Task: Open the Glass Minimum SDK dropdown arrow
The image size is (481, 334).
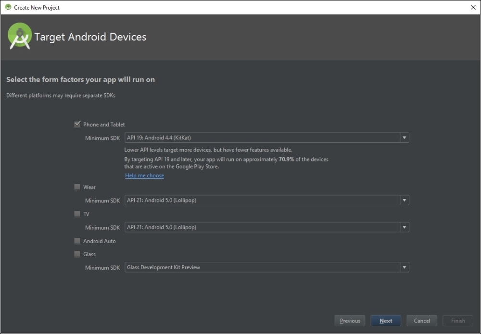Action: tap(405, 267)
